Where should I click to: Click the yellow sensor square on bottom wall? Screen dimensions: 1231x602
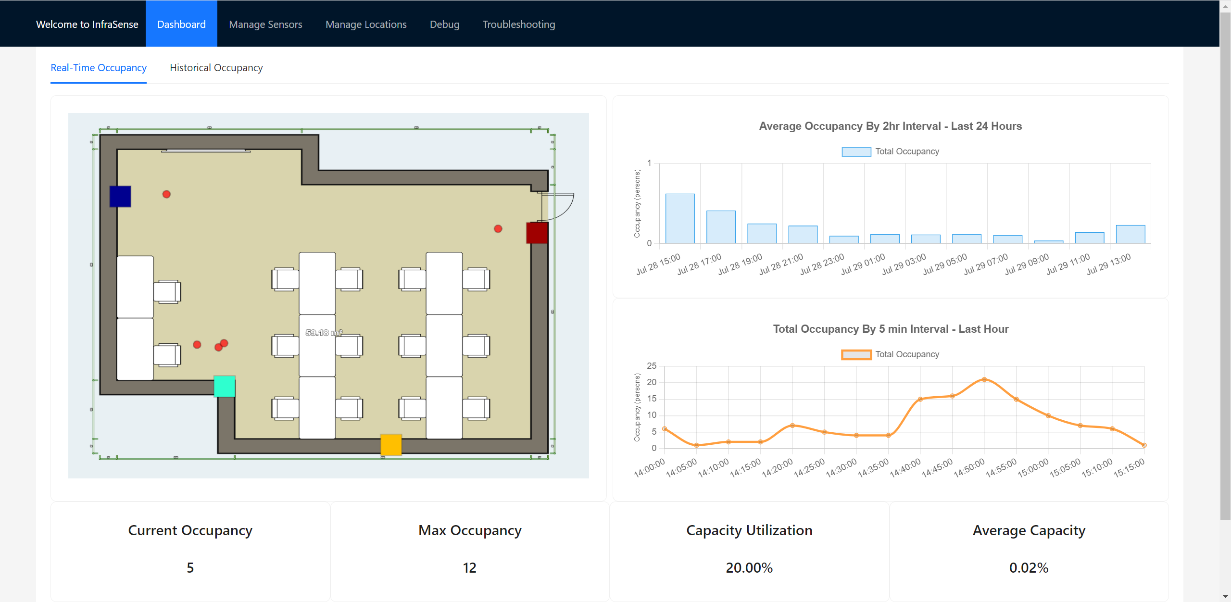391,445
